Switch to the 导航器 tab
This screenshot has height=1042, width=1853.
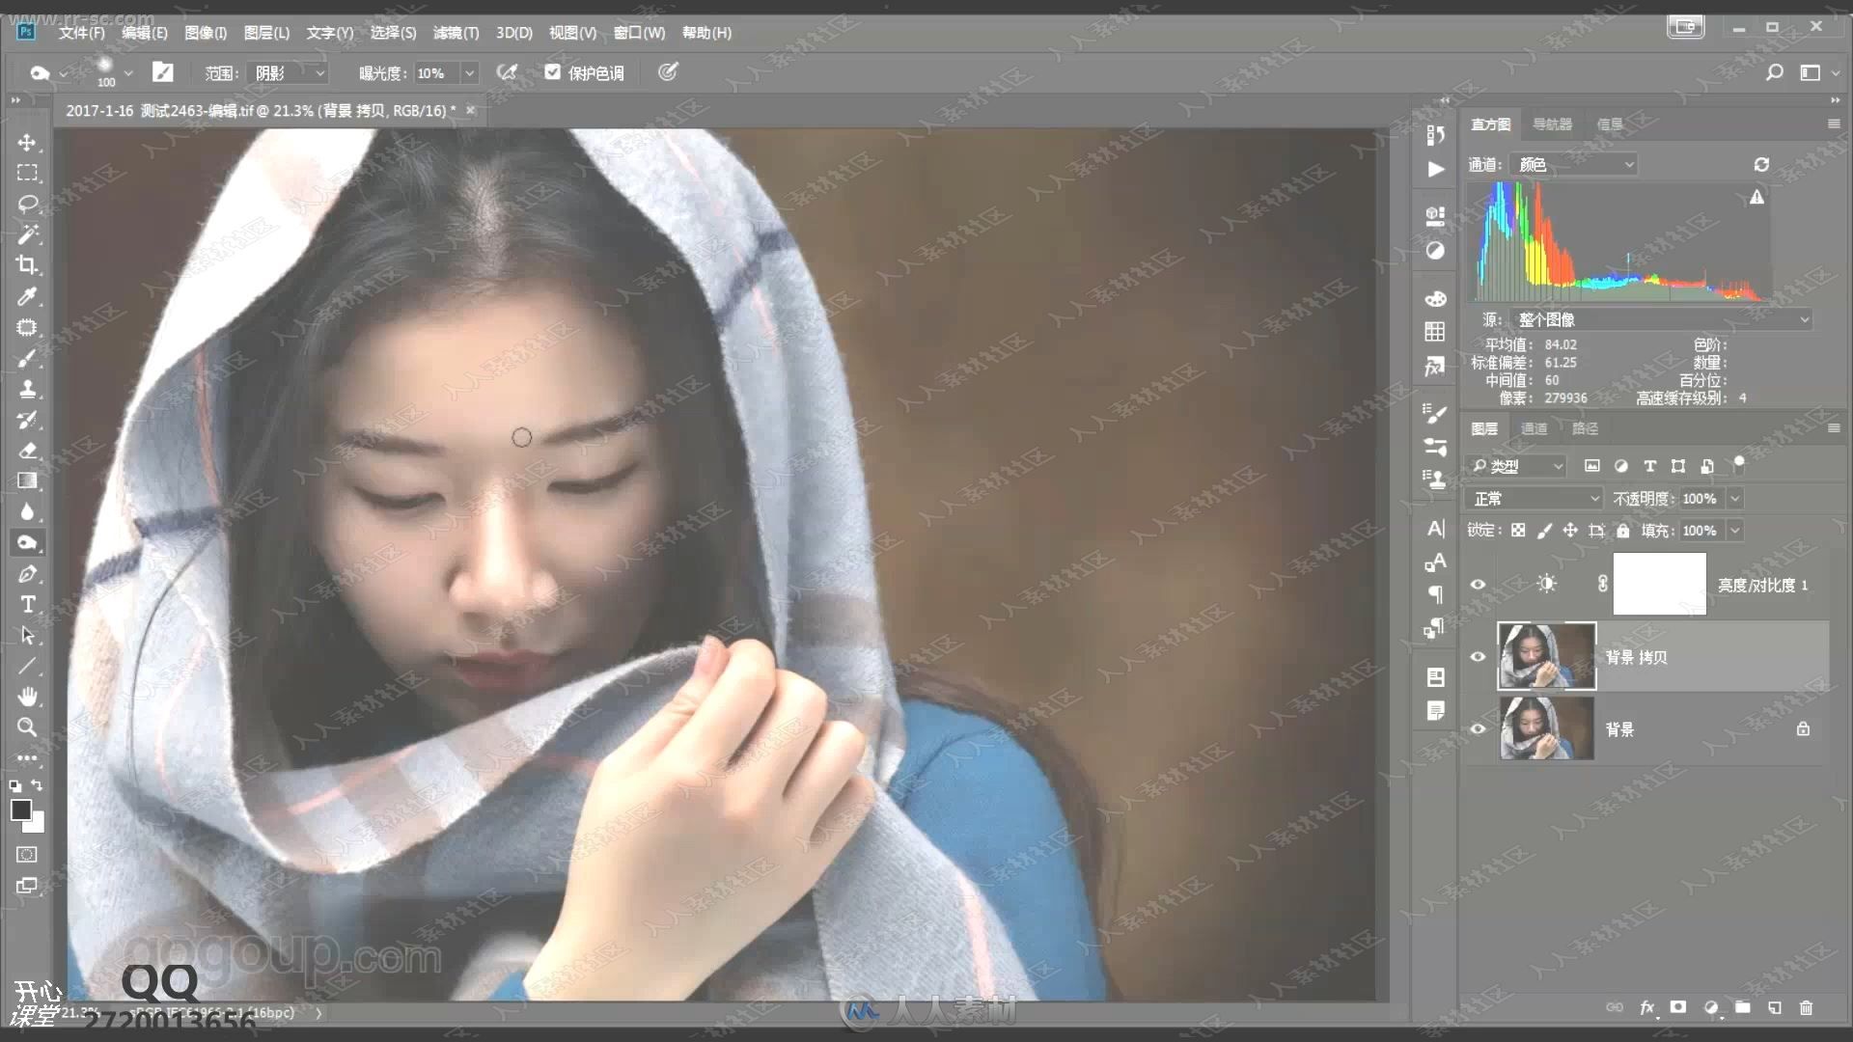coord(1552,124)
